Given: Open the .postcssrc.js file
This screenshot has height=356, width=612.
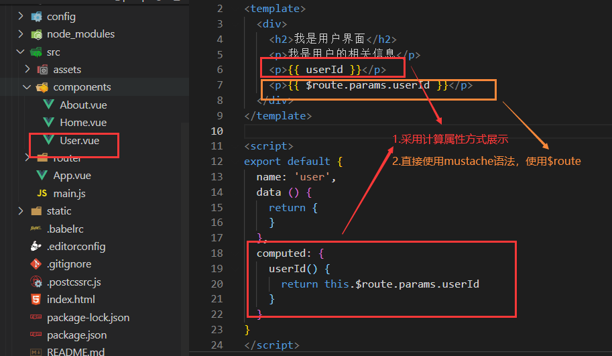Looking at the screenshot, I should tap(74, 282).
